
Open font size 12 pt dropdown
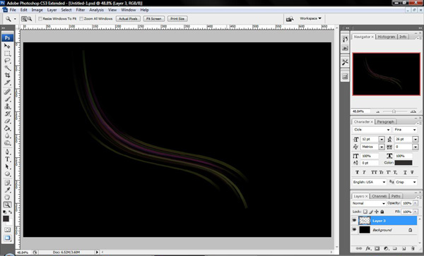pyautogui.click(x=382, y=139)
